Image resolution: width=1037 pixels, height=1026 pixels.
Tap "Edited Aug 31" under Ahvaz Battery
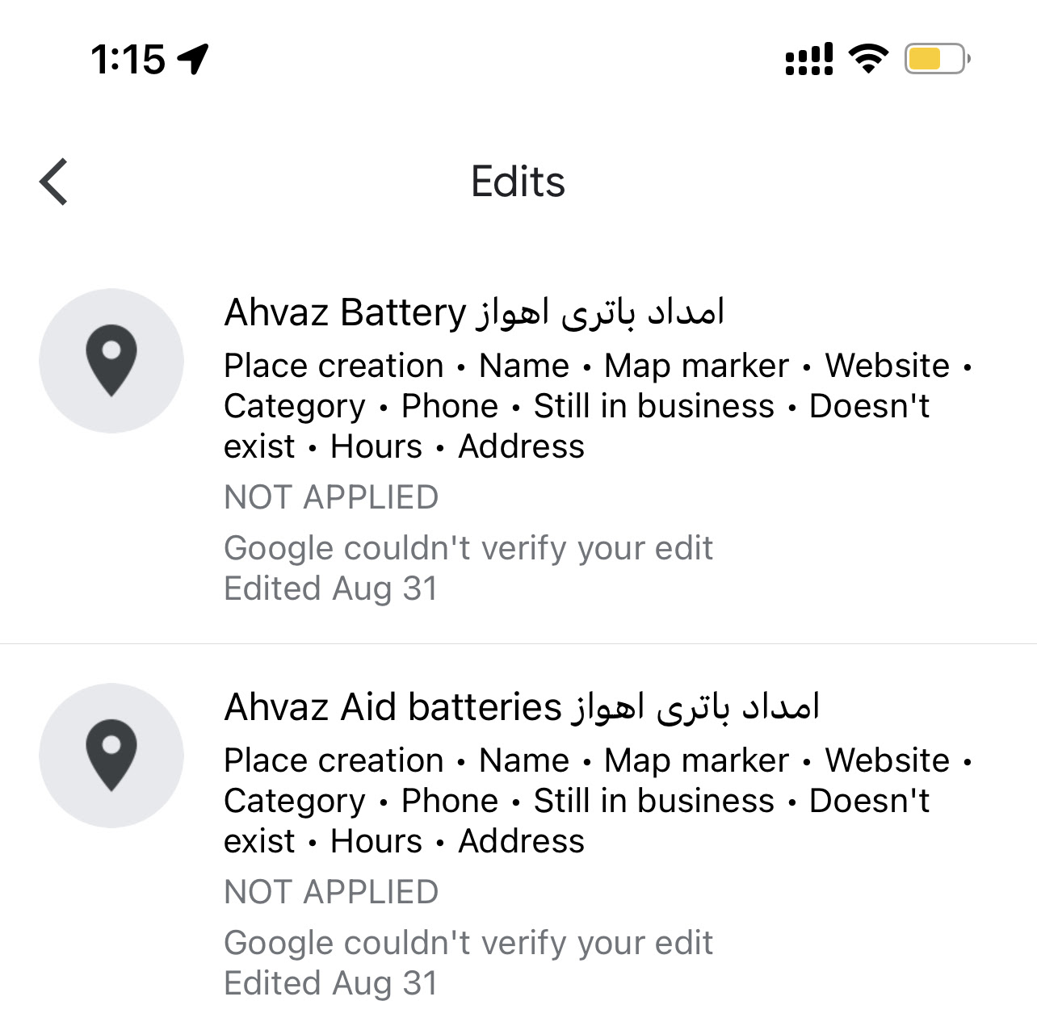[330, 588]
